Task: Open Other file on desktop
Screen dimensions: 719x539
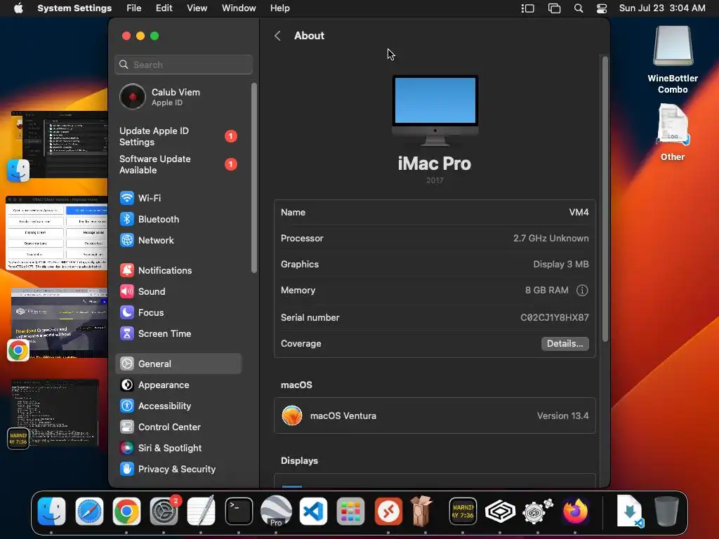Action: coord(673,133)
